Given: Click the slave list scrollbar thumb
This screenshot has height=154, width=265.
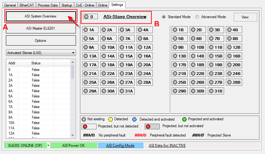Looking at the screenshot, I should coord(73,72).
